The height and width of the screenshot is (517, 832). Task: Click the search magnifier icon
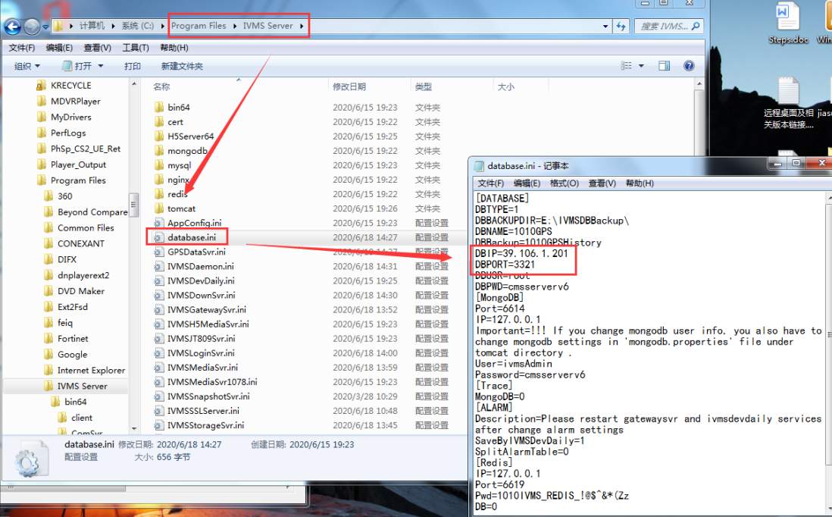pyautogui.click(x=696, y=26)
